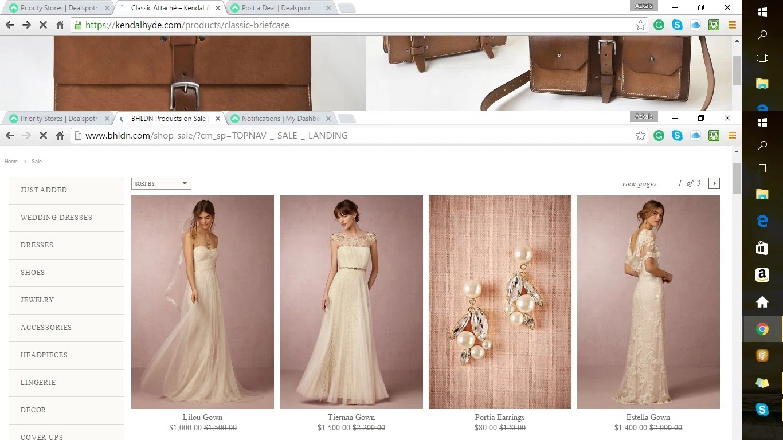Open Windows Start from upper taskbar
This screenshot has height=440, width=783.
pos(762,12)
